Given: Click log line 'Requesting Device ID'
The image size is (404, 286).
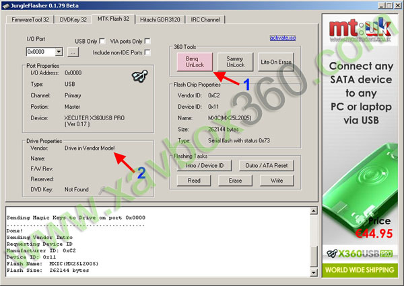Looking at the screenshot, I should pos(40,244).
